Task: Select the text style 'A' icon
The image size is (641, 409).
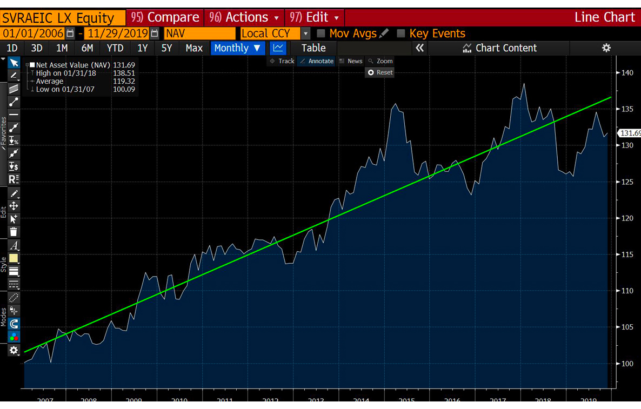Action: point(14,245)
